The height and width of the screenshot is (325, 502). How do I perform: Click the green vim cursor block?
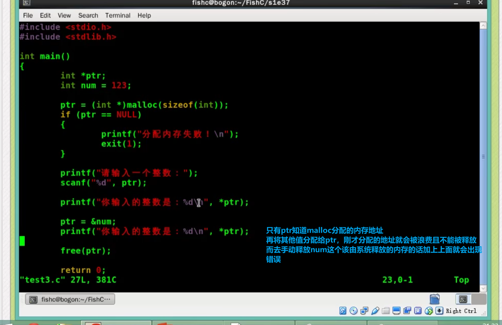22,241
